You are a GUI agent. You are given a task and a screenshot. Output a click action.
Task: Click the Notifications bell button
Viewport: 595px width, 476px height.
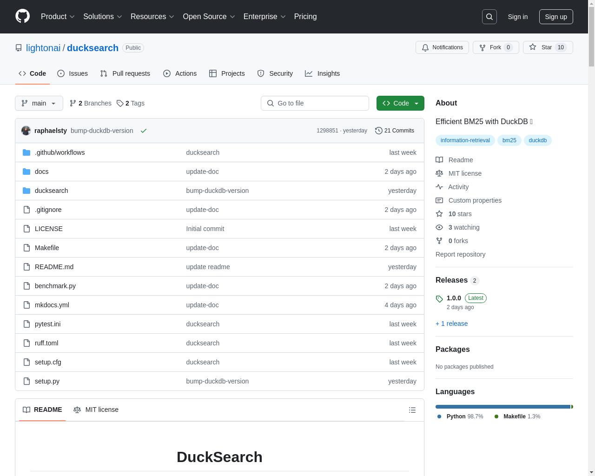(x=442, y=47)
